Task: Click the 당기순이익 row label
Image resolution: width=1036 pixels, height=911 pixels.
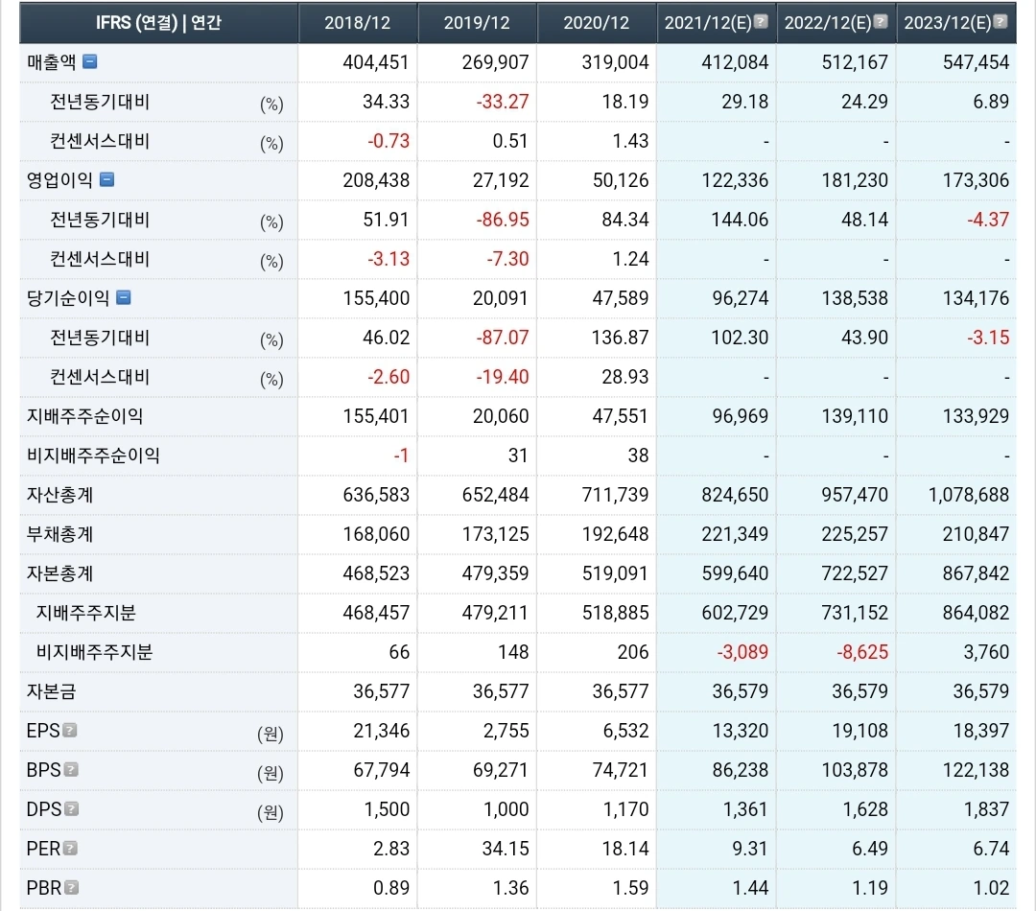Action: 68,298
